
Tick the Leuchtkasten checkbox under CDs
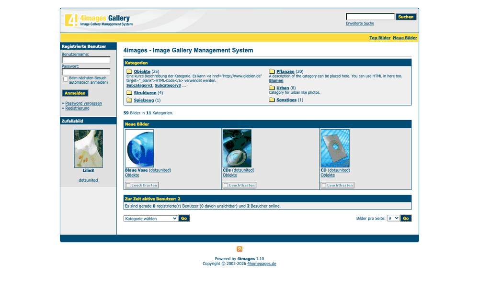pos(226,185)
